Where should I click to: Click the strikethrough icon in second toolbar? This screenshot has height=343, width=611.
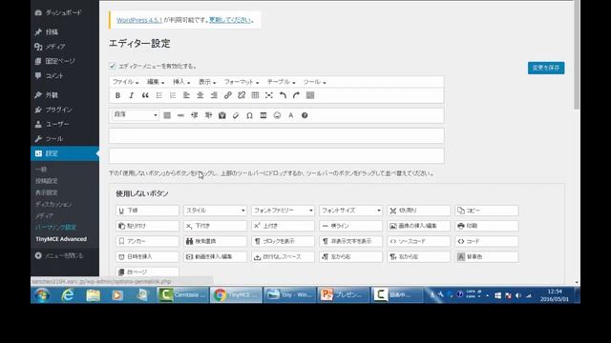coord(180,115)
